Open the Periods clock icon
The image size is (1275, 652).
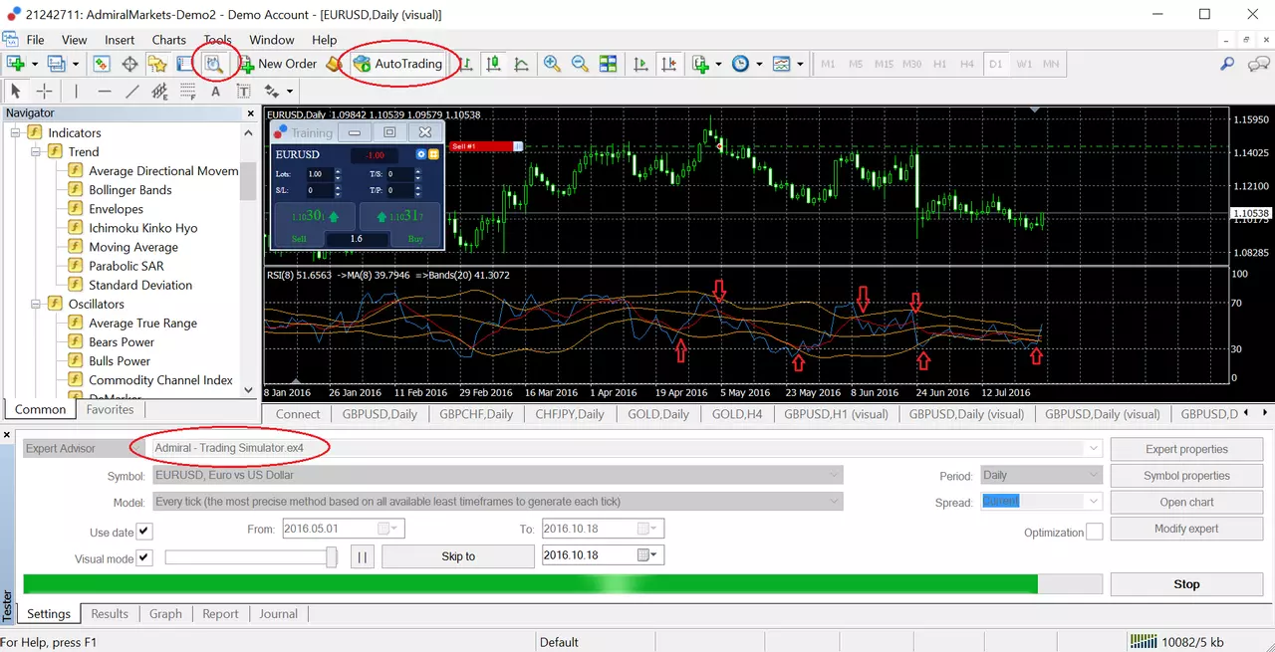tap(740, 64)
